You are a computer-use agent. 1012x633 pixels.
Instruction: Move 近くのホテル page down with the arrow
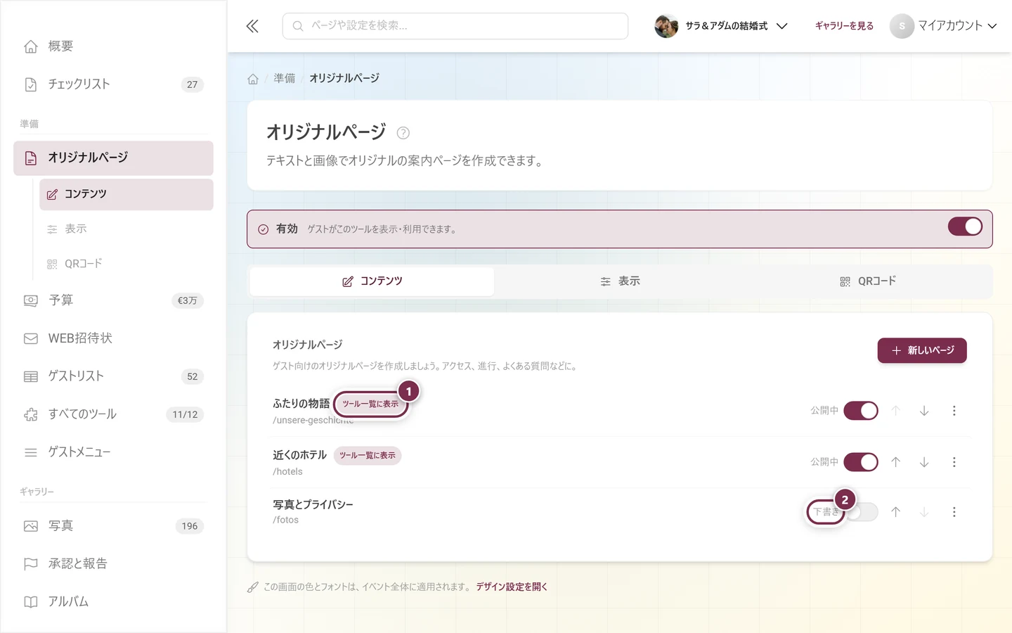coord(924,462)
